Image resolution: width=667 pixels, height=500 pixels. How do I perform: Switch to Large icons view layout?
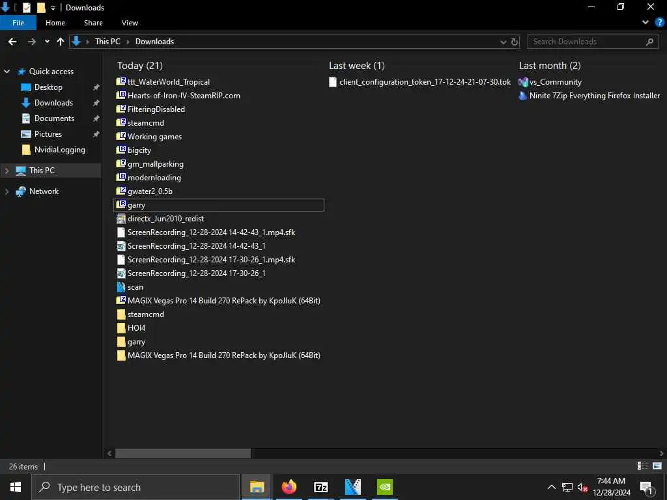pos(657,466)
